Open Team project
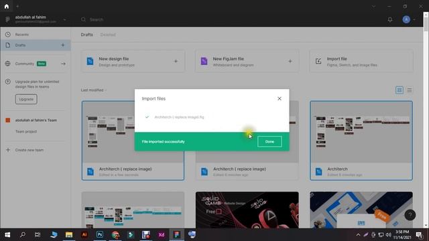The width and height of the screenshot is (429, 241). click(x=26, y=131)
